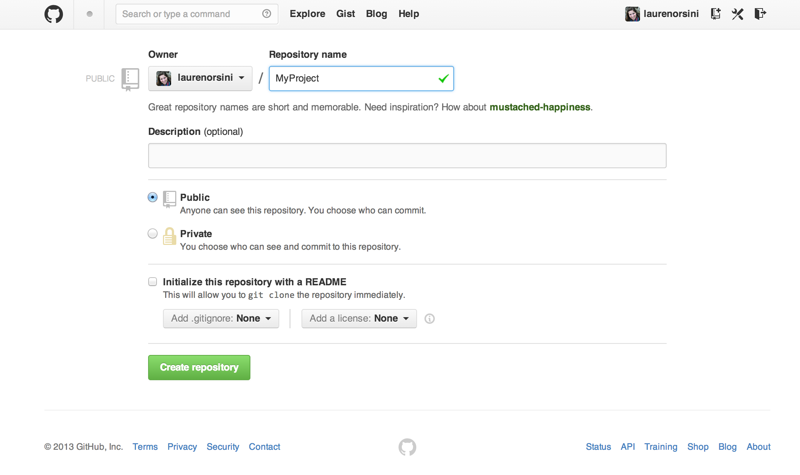Click the create new repository icon in header
The height and width of the screenshot is (475, 800).
click(716, 14)
